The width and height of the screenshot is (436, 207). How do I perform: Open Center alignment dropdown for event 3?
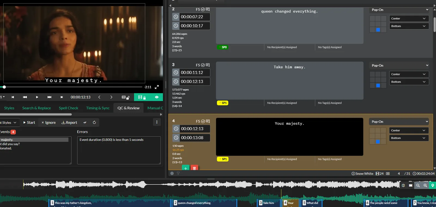(x=409, y=74)
